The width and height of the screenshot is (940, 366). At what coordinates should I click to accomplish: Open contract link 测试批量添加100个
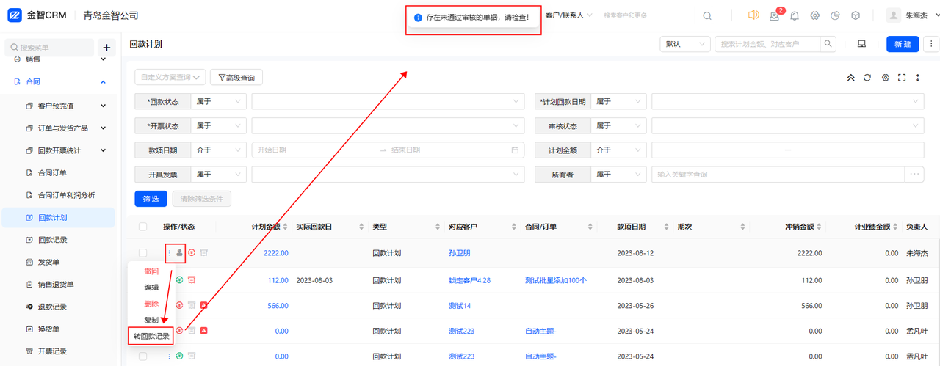556,280
